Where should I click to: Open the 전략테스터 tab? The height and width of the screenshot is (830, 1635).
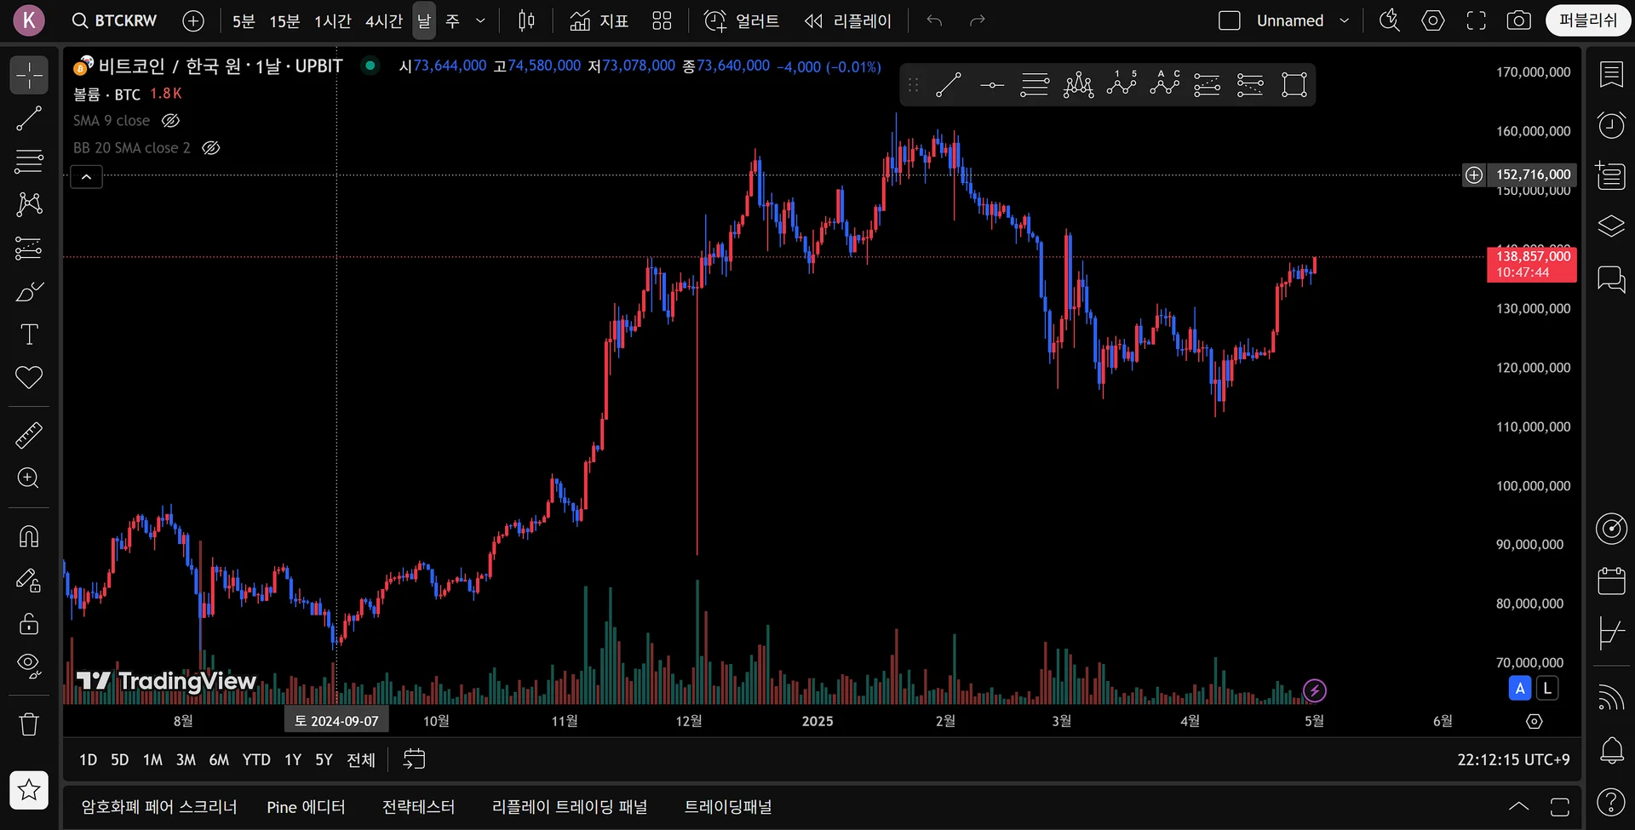418,806
